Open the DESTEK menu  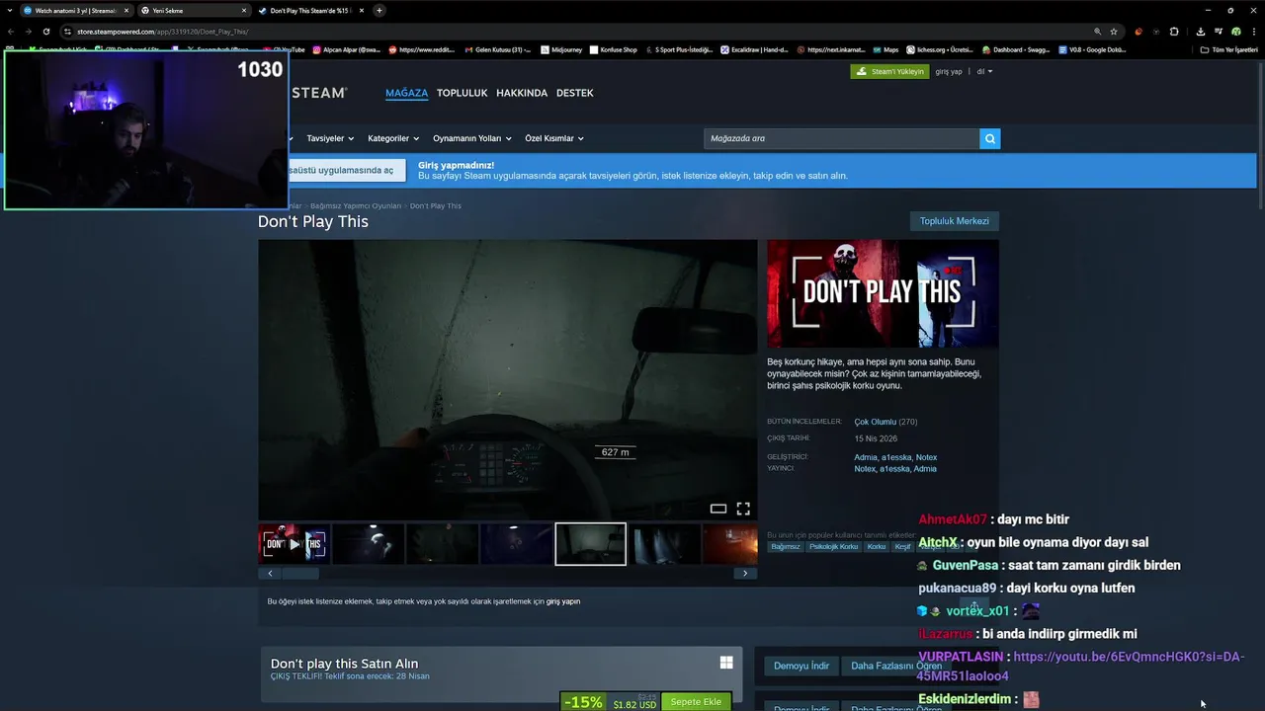[575, 93]
